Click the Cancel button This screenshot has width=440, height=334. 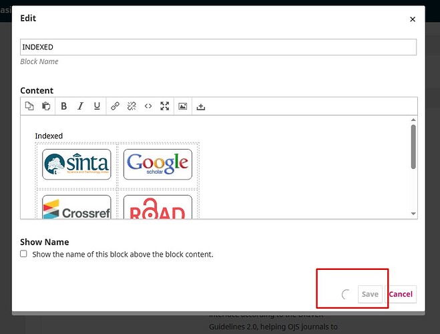(401, 294)
